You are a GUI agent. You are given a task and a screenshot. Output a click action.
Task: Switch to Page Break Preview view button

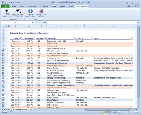point(110,112)
